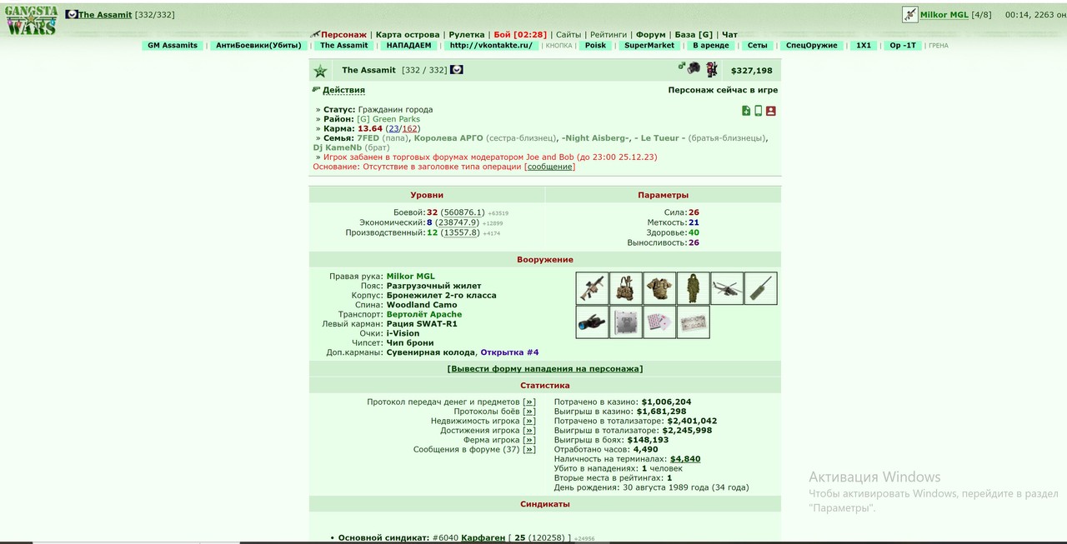This screenshot has height=544, width=1067.
Task: Open the Вывести форму нападения на персонажа link
Action: 545,368
